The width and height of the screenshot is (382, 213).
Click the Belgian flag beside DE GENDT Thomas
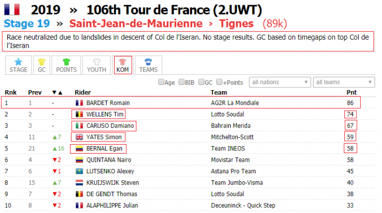click(x=79, y=194)
